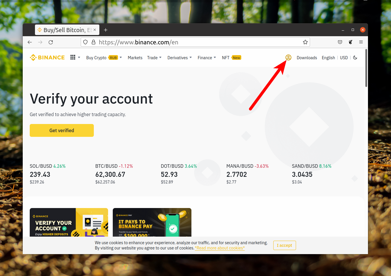391x276 pixels.
Task: Click the 239.43 SOL price
Action: [x=40, y=174]
